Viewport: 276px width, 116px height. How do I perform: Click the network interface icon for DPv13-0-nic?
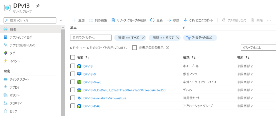(x=79, y=82)
